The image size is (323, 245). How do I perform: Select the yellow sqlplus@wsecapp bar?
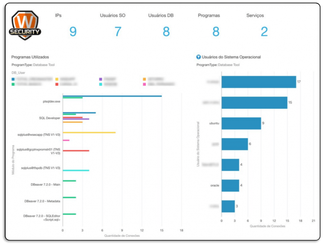(89, 132)
